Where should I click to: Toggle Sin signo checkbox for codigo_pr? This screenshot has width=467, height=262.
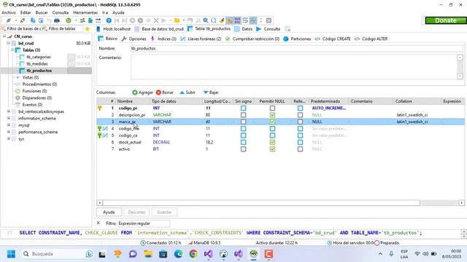click(243, 108)
